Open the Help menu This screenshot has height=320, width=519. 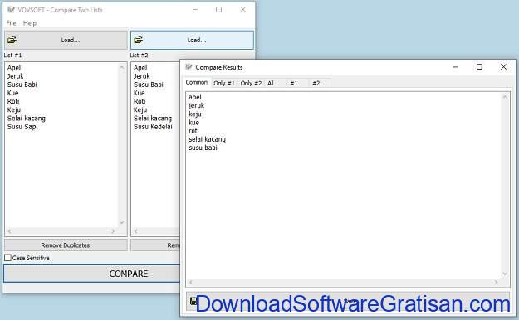coord(30,23)
